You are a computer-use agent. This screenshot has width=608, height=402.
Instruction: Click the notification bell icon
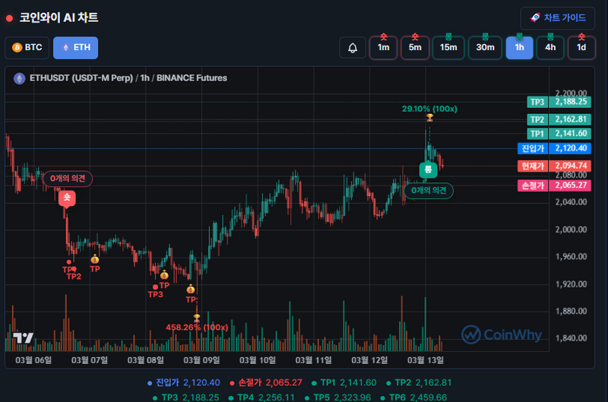tap(353, 47)
